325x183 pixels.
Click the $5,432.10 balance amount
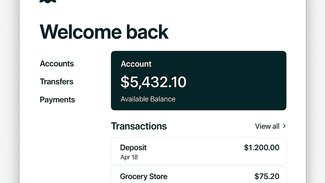pos(153,82)
